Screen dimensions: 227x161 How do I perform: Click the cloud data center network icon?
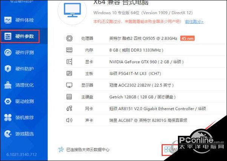pos(61,150)
